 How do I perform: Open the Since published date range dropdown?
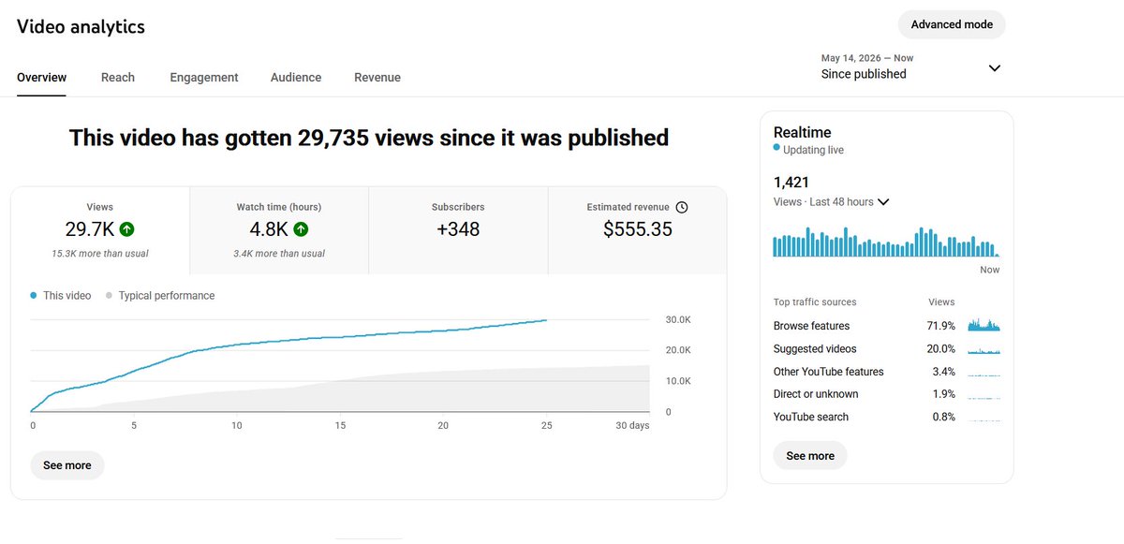(910, 66)
